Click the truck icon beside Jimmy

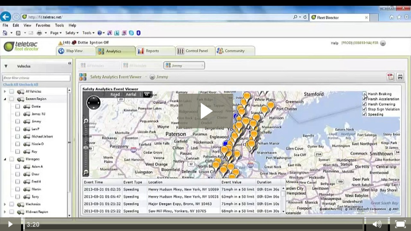point(27,121)
